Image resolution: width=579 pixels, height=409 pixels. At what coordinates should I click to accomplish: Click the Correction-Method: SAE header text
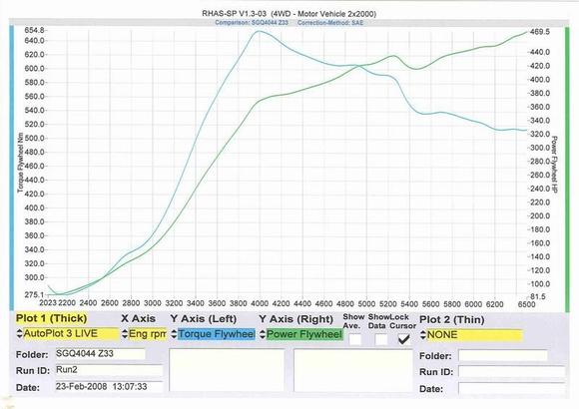click(330, 23)
